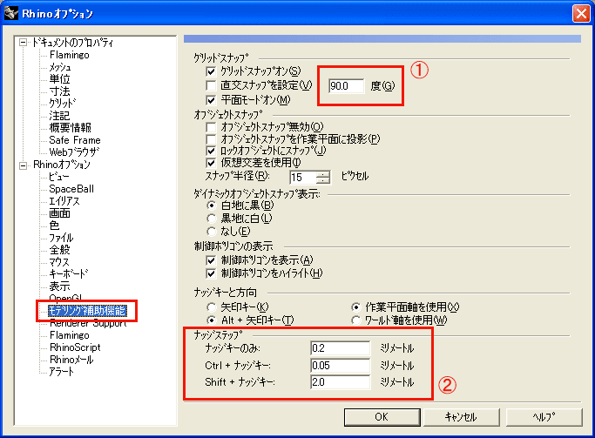Click the ナッジキーのみ value field
The height and width of the screenshot is (438, 595).
(338, 348)
